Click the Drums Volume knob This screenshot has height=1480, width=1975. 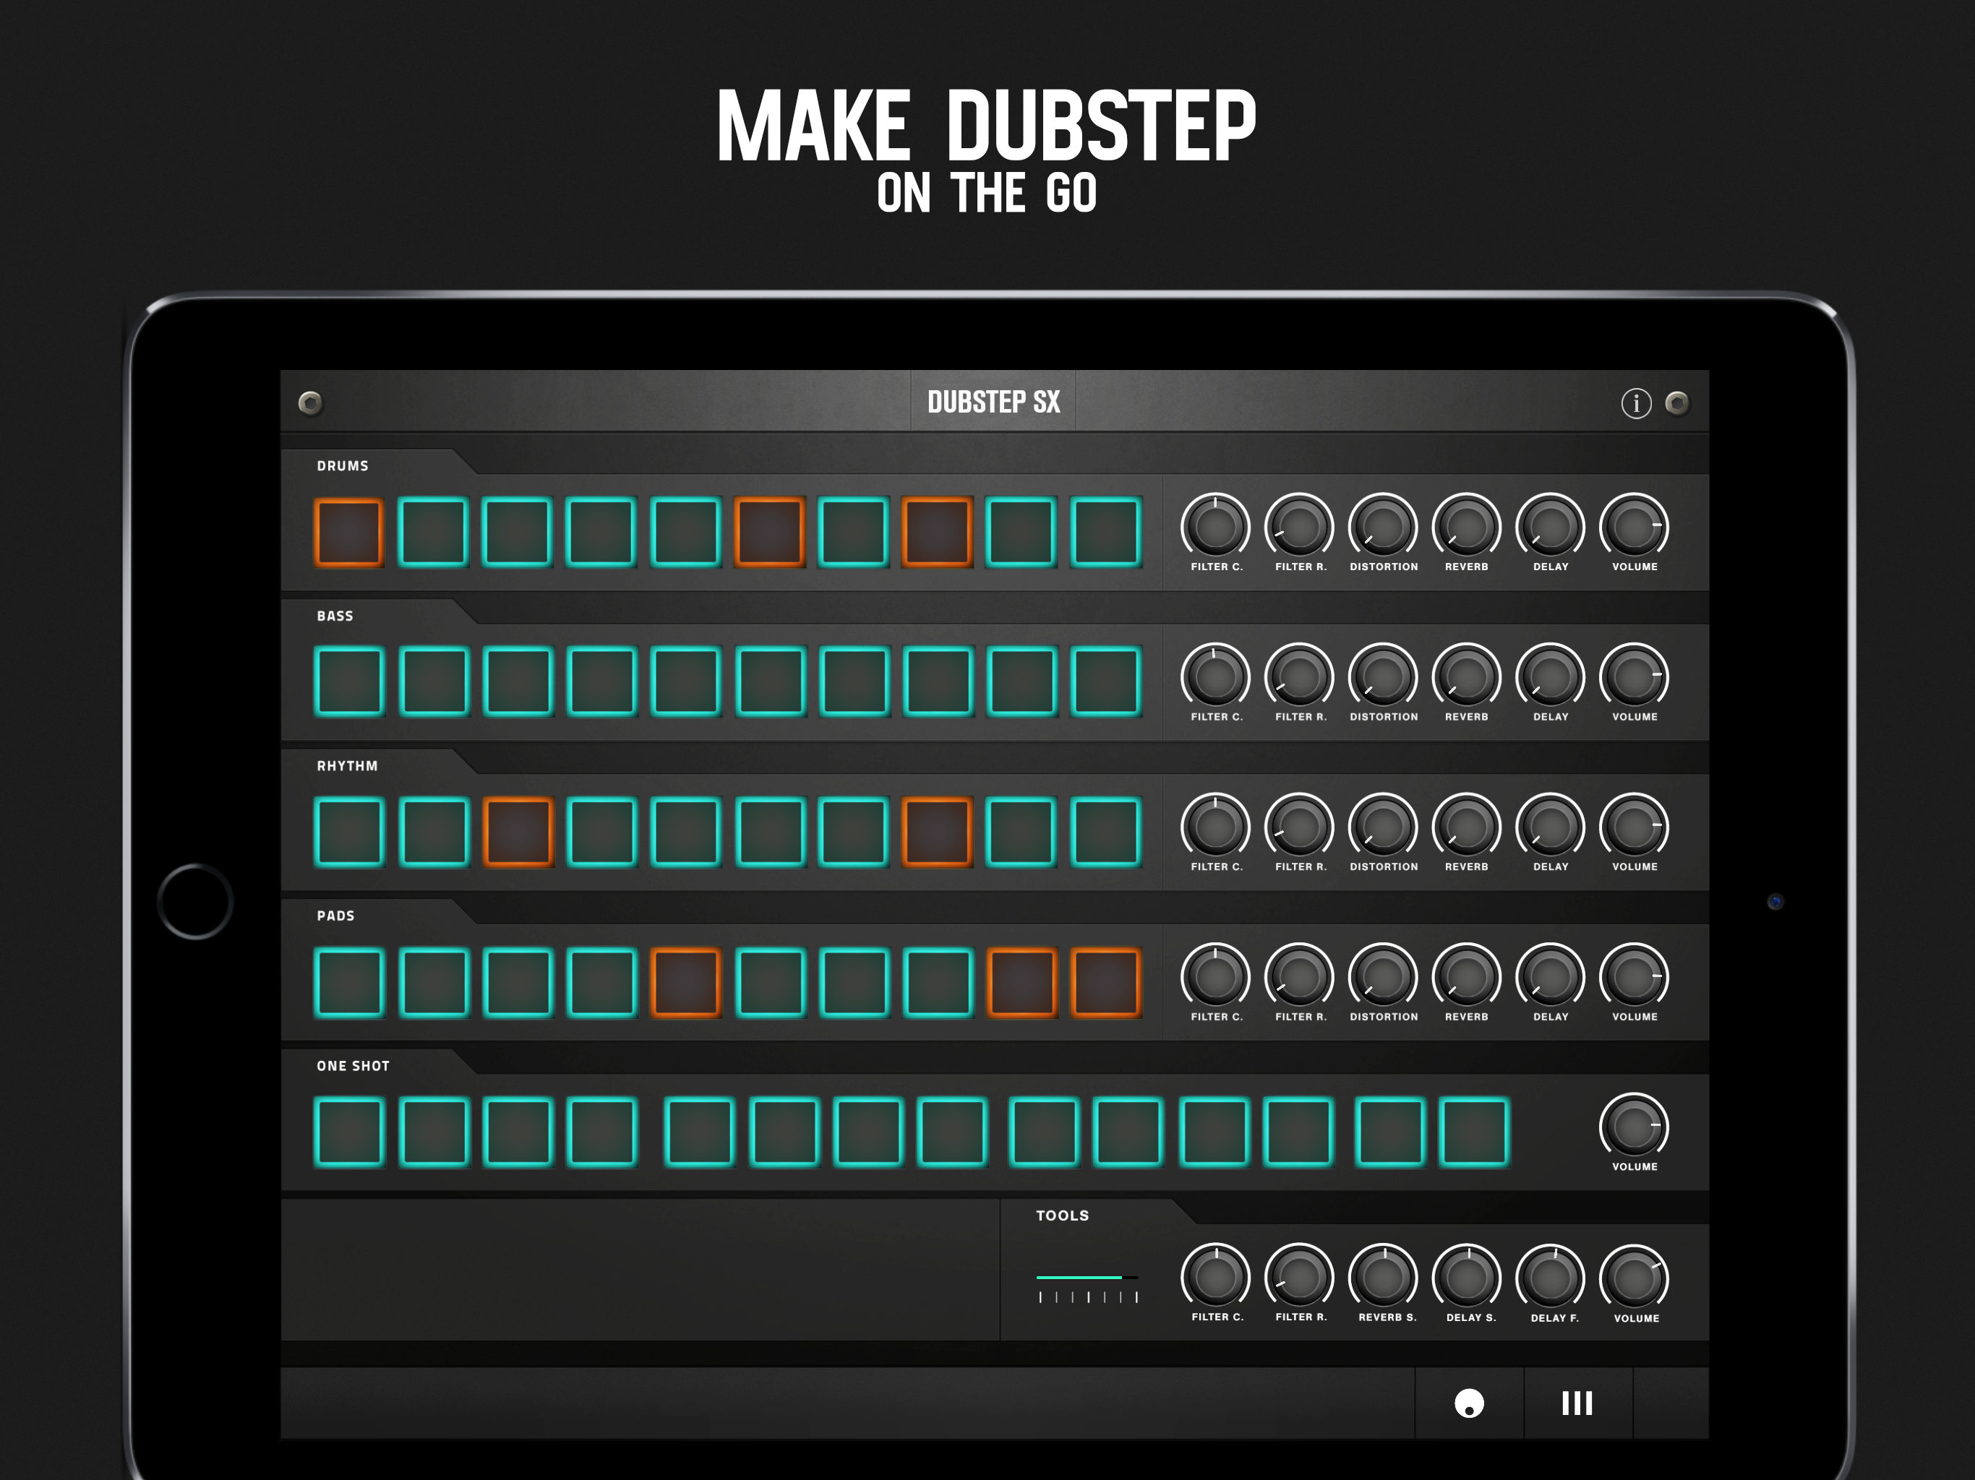1634,528
